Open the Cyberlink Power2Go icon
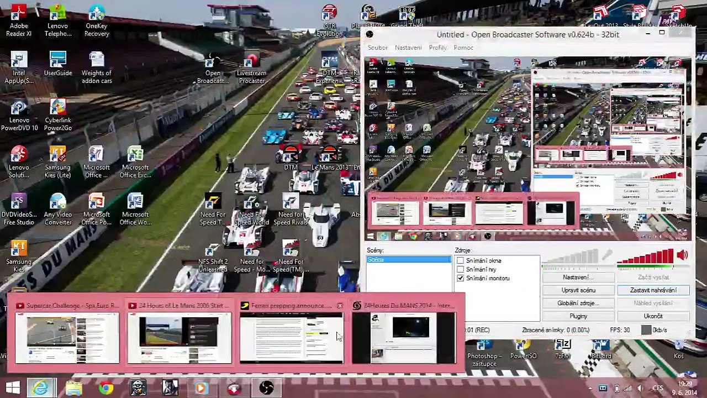Image resolution: width=707 pixels, height=398 pixels. click(57, 115)
